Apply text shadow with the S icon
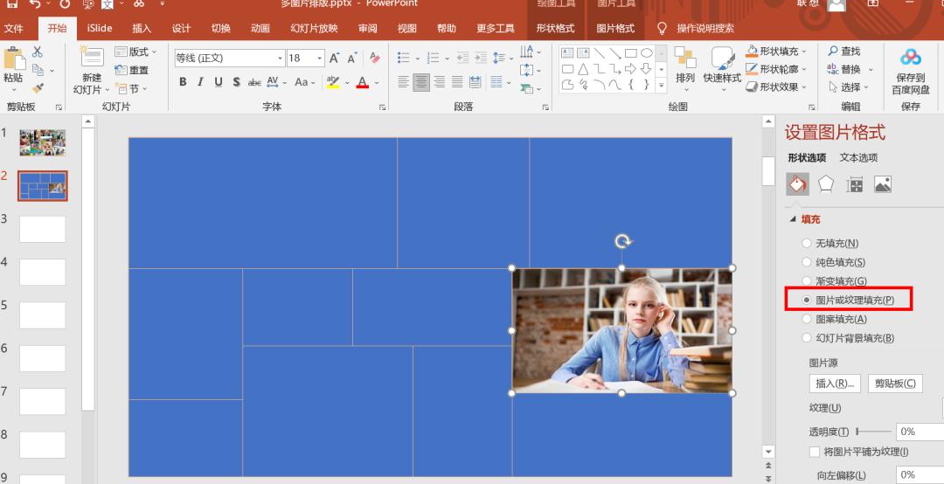This screenshot has width=944, height=484. tap(235, 82)
